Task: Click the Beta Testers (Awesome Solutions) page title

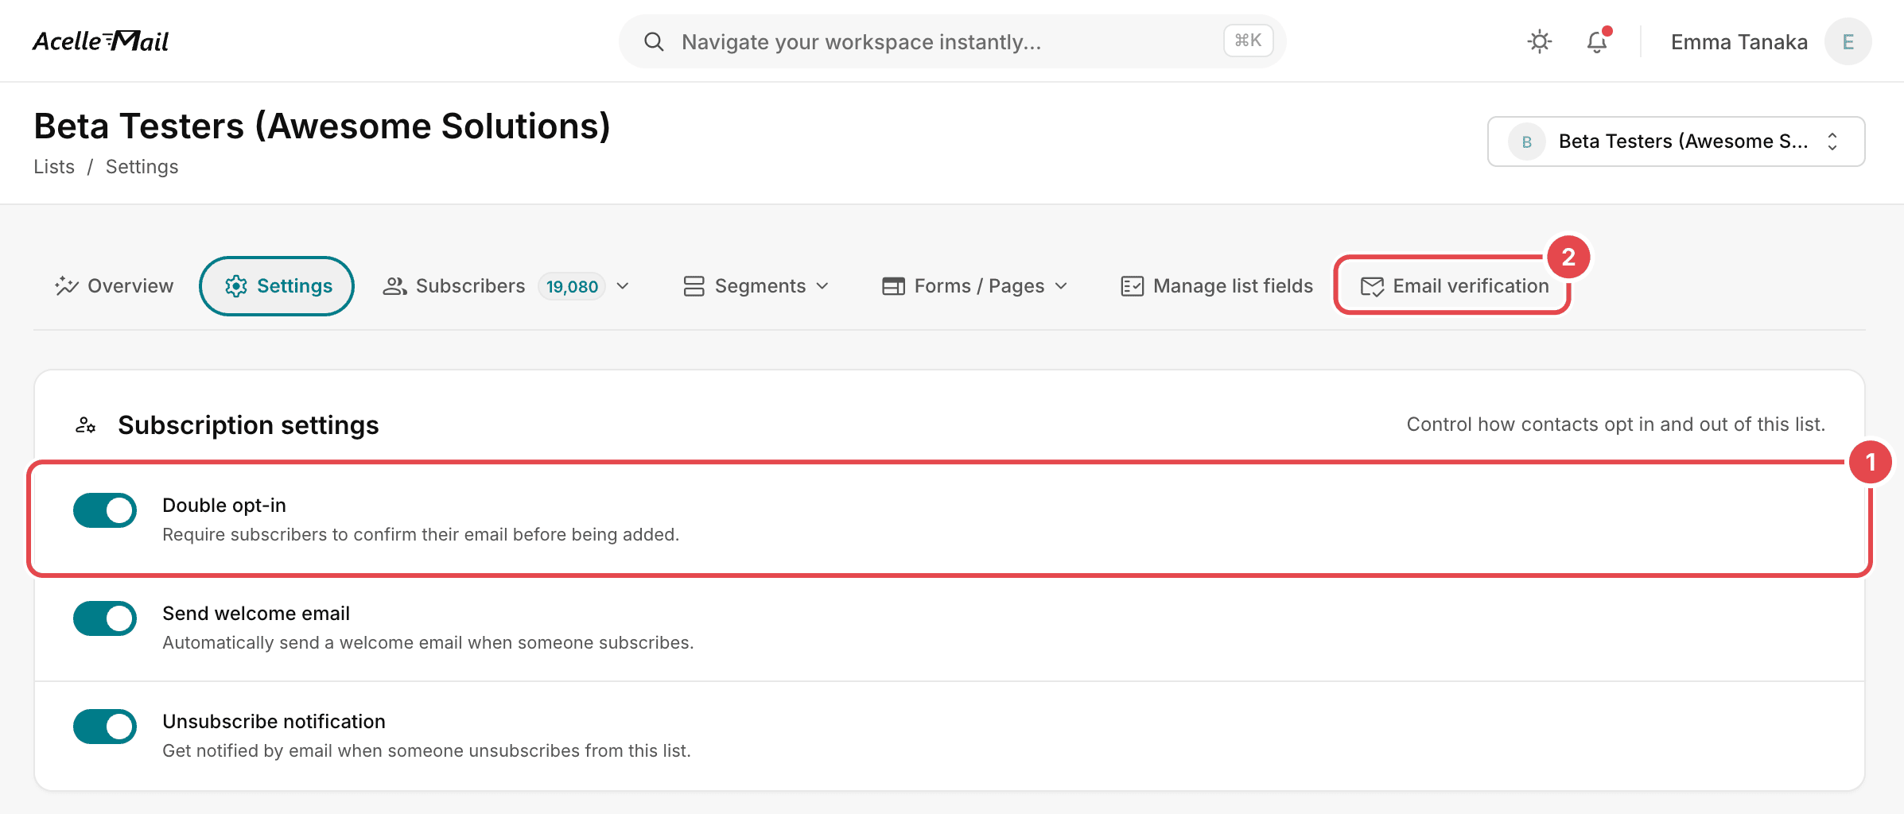Action: pyautogui.click(x=322, y=126)
